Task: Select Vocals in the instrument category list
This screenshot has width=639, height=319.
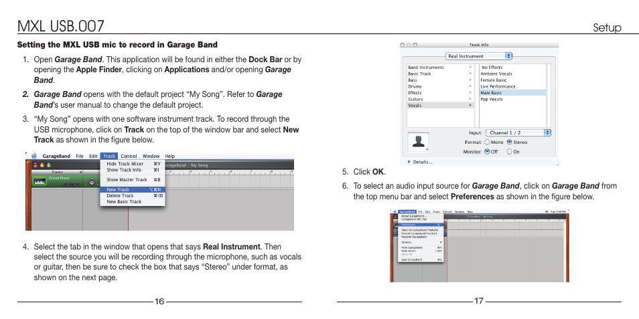Action: [415, 105]
